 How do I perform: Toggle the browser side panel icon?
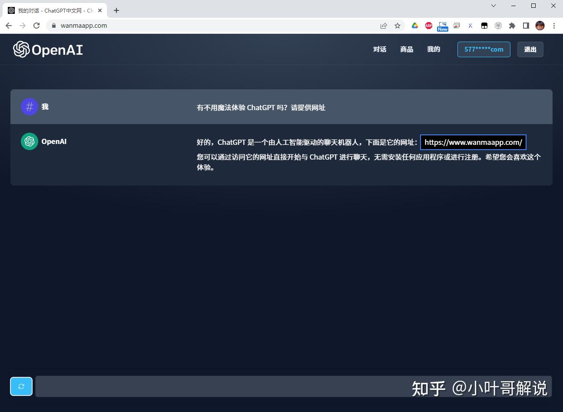tap(526, 26)
